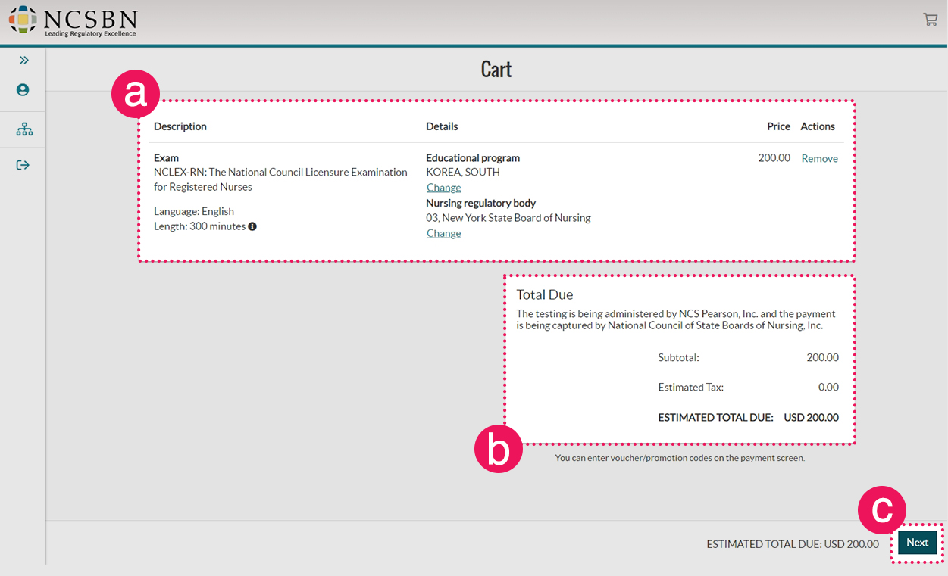The width and height of the screenshot is (948, 576).
Task: Open the user profile sidebar icon
Action: [x=23, y=90]
